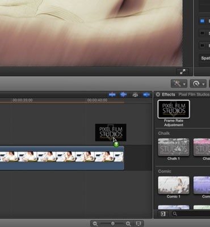Toggle audio skimming waveform button

coord(123,94)
